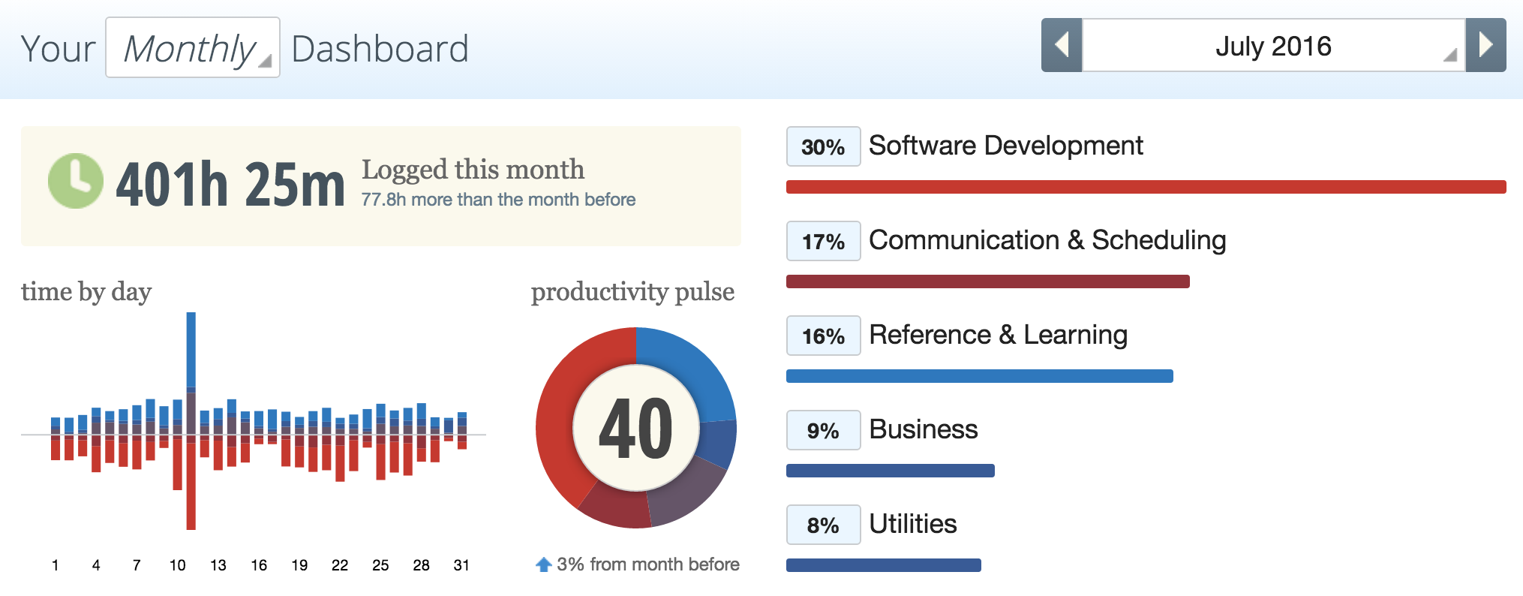Open the July 2016 date selector
The image size is (1523, 596).
point(1273,46)
